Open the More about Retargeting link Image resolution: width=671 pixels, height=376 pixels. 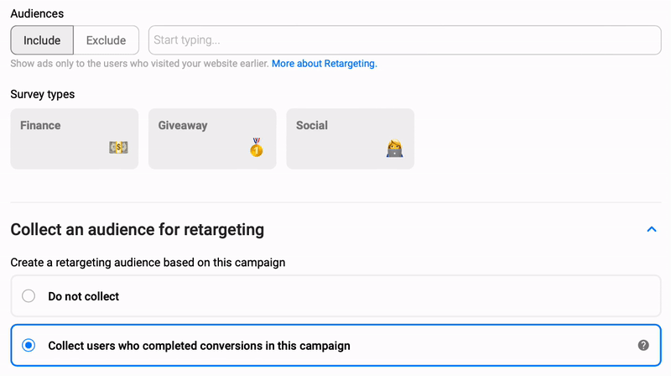click(325, 64)
